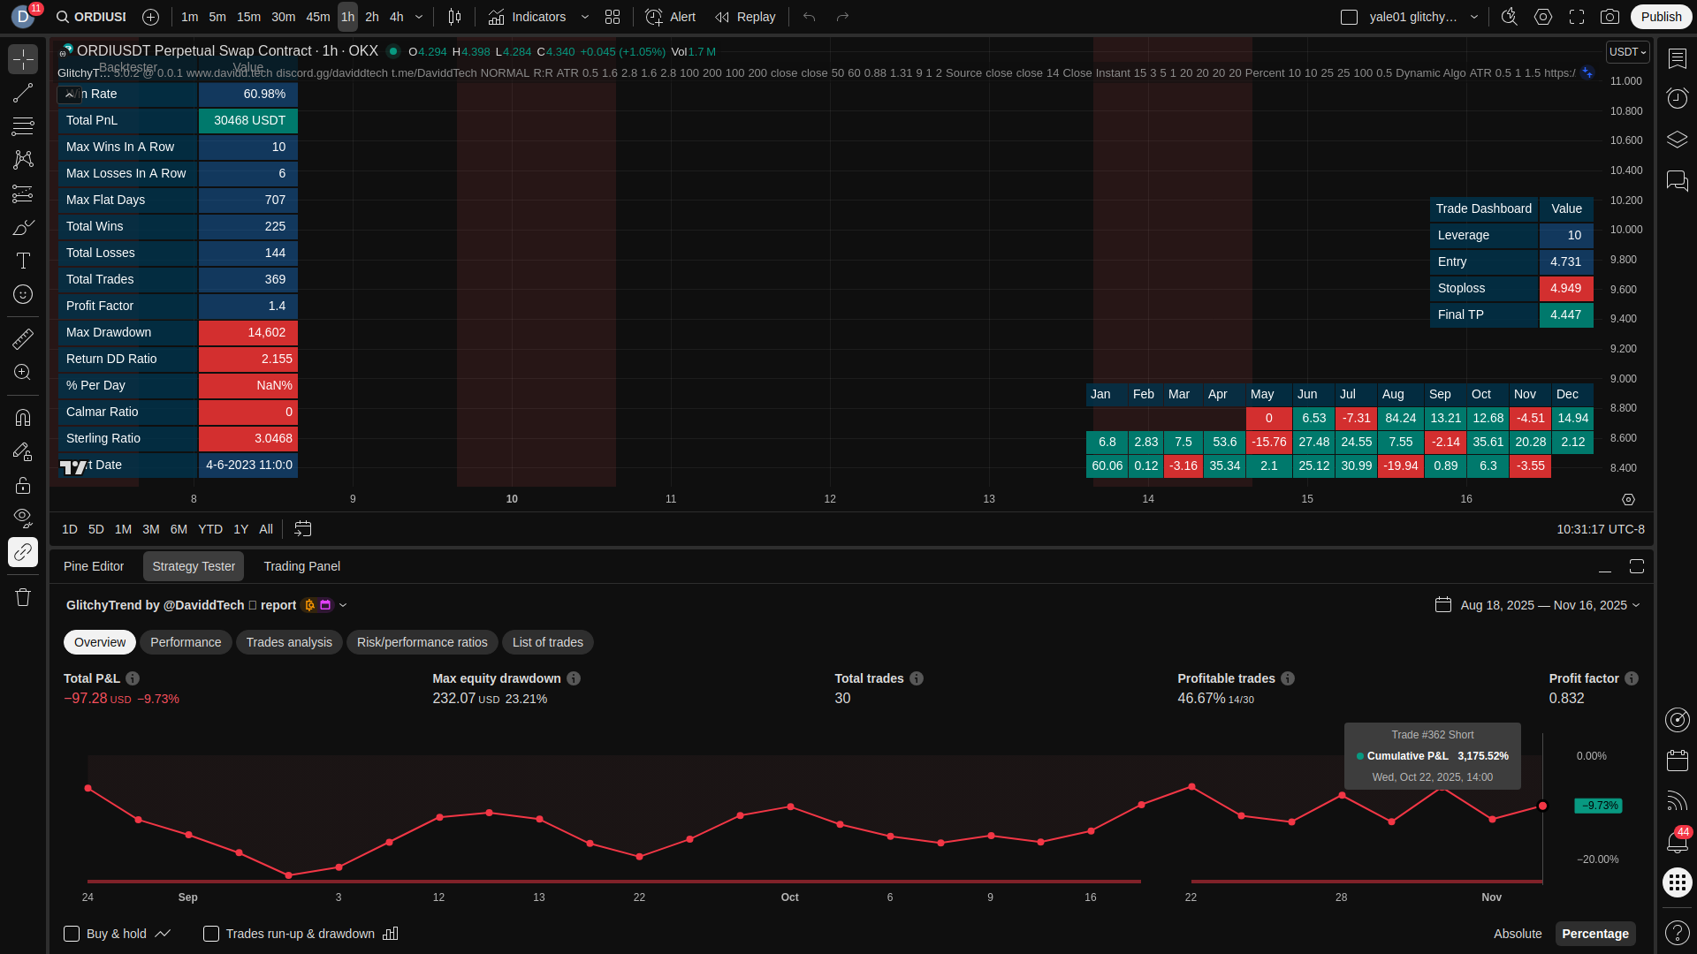Select the trend line drawing tool

[23, 93]
